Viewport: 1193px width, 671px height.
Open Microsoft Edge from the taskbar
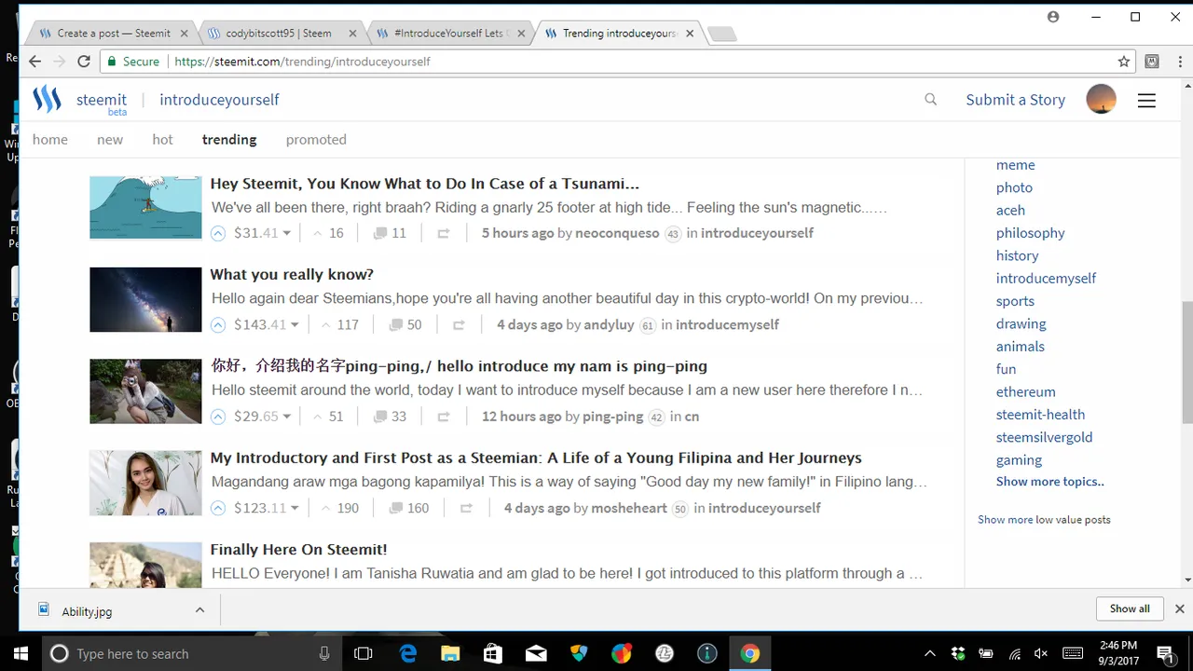click(x=408, y=653)
